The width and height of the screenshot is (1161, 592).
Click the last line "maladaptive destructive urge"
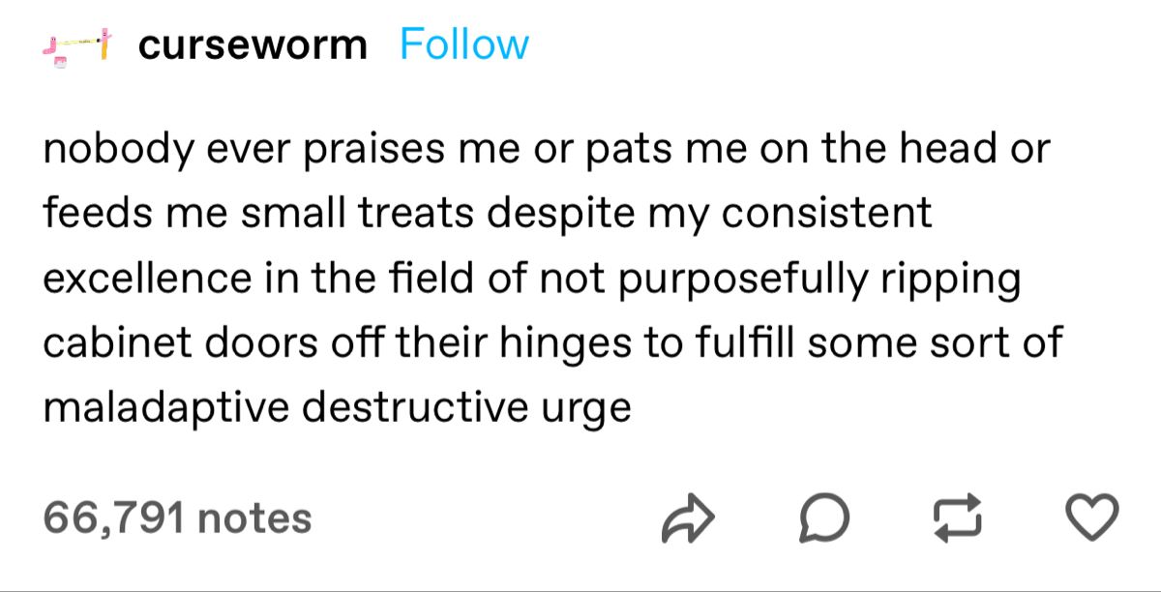[x=337, y=407]
